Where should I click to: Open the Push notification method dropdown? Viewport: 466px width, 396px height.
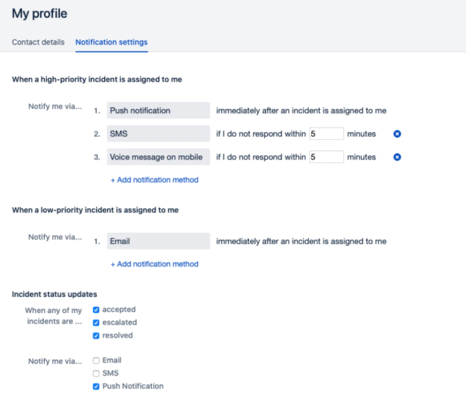point(158,111)
